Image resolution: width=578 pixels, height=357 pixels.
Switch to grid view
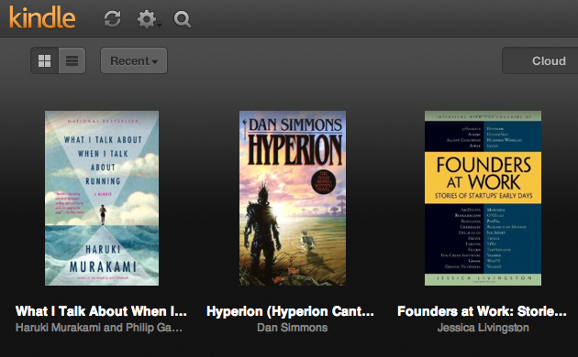45,60
